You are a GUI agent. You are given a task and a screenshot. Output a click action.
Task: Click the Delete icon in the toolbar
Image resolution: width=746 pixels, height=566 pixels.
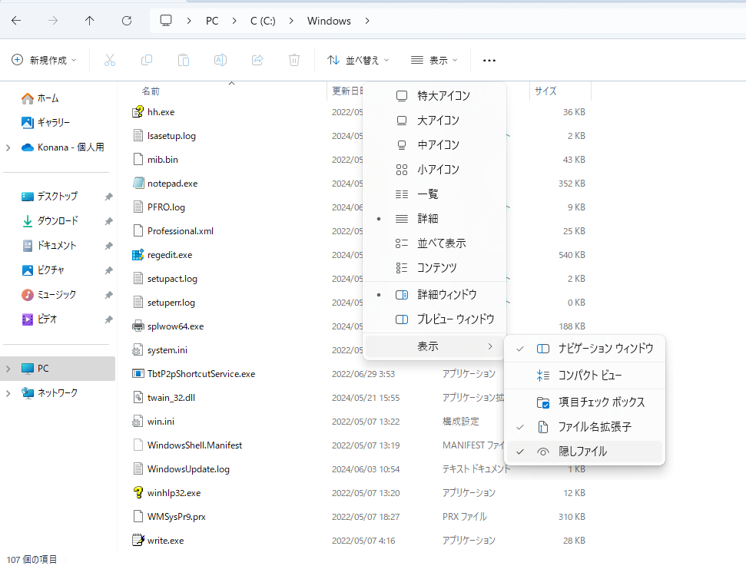(x=294, y=60)
